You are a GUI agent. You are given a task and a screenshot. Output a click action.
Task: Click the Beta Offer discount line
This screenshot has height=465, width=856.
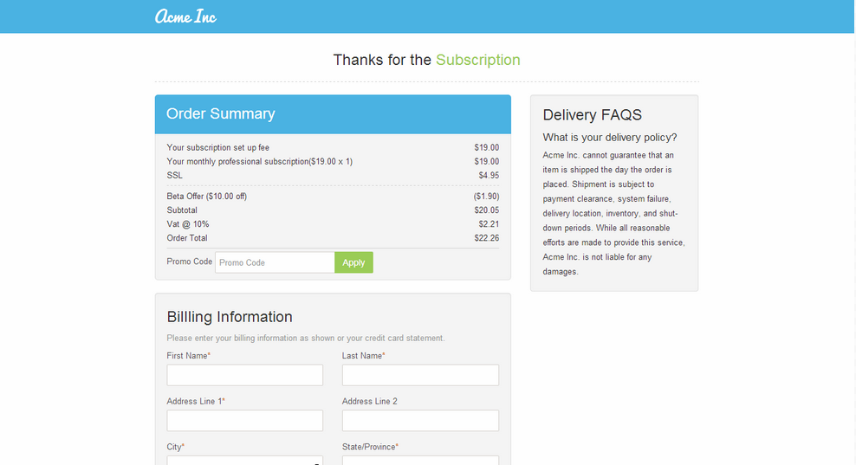tap(207, 197)
